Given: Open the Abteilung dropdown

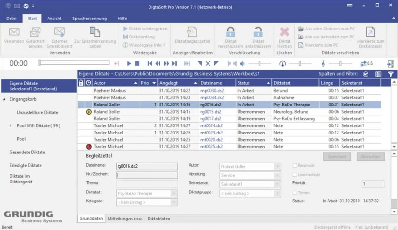Looking at the screenshot, I should coord(278,175).
